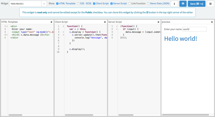Click line number 10 in Client Script

click(x=58, y=52)
